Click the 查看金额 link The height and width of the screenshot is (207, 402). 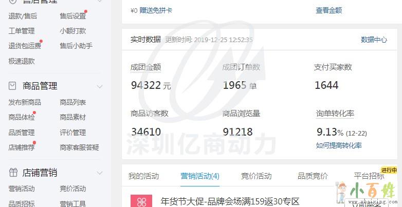328,10
